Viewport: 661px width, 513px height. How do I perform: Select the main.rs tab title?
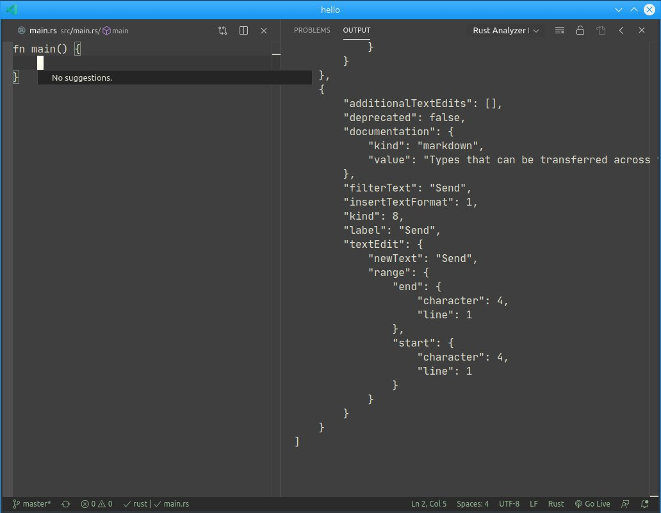pos(43,30)
